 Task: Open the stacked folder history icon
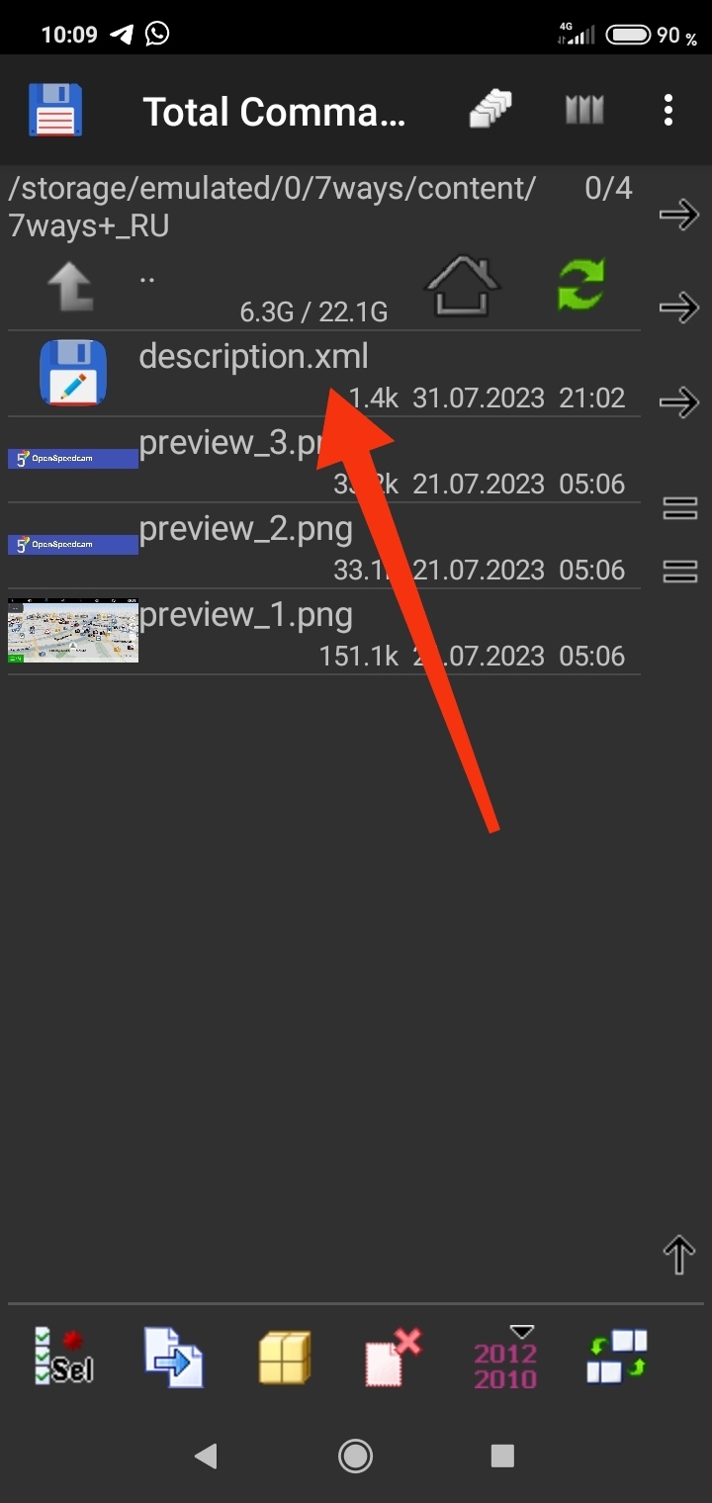(490, 110)
